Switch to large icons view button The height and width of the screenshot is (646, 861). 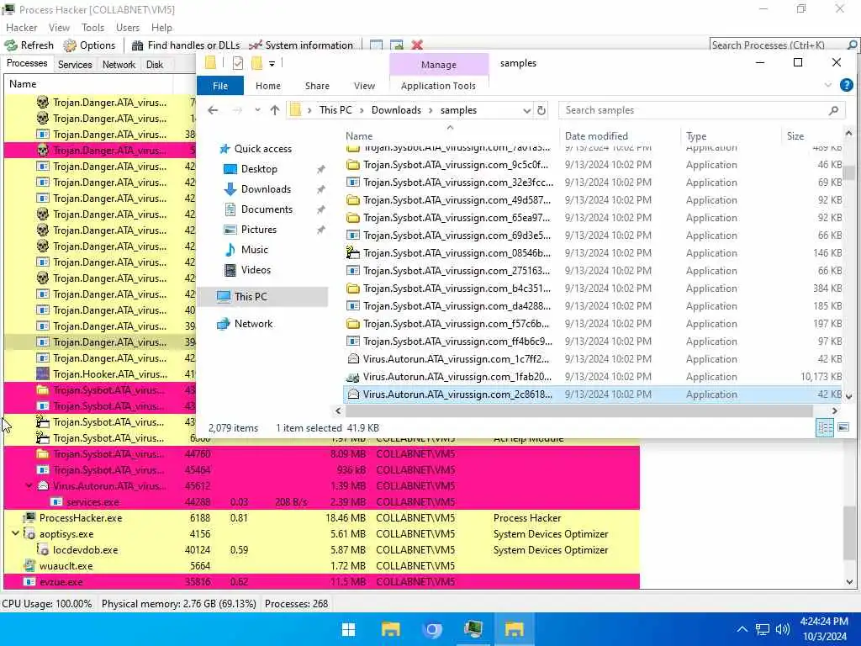pos(843,427)
